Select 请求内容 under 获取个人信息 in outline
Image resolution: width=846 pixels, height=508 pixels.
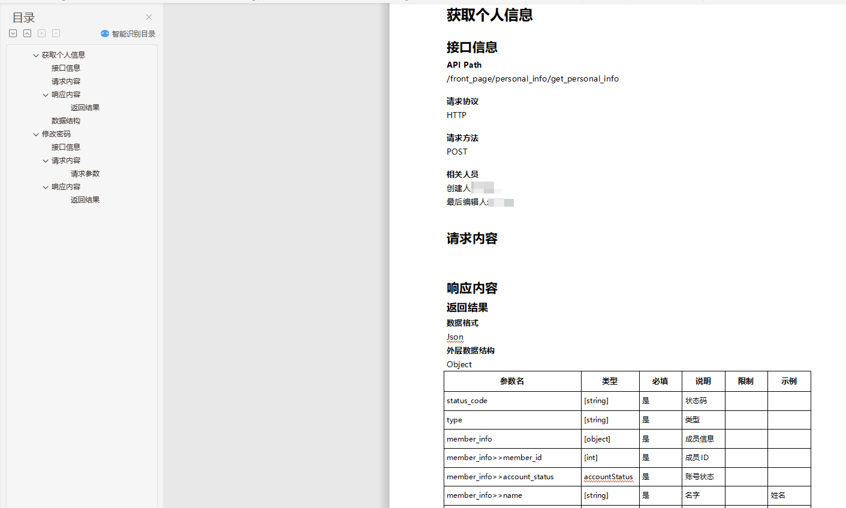click(x=66, y=81)
